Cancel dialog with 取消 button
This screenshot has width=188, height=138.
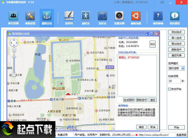tap(153, 127)
